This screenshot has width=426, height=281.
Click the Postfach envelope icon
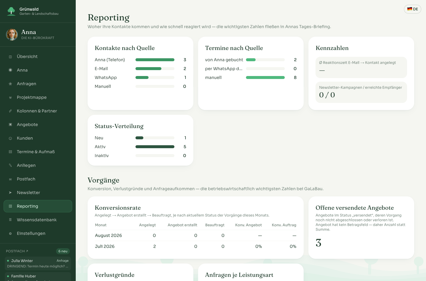[10, 179]
